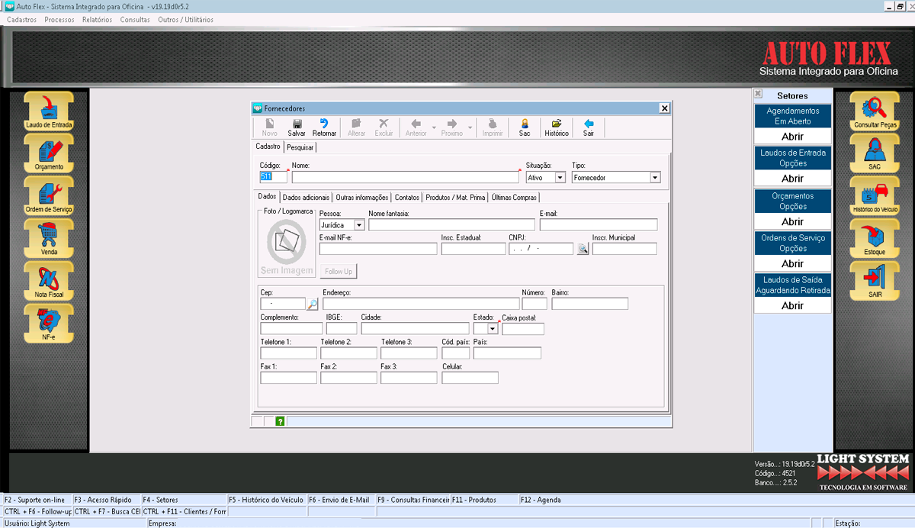Open the Anterior dropdown arrow
The height and width of the screenshot is (528, 915).
point(434,127)
